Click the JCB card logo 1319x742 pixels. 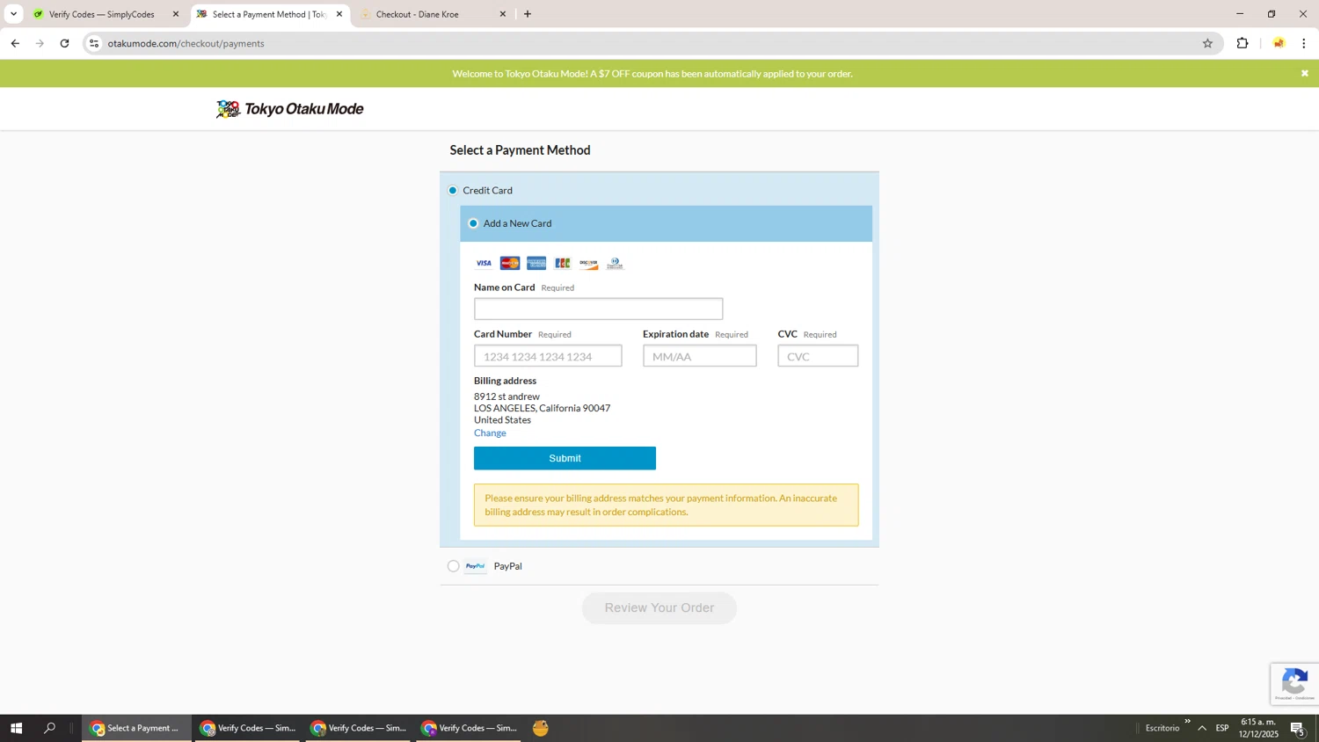[563, 264]
